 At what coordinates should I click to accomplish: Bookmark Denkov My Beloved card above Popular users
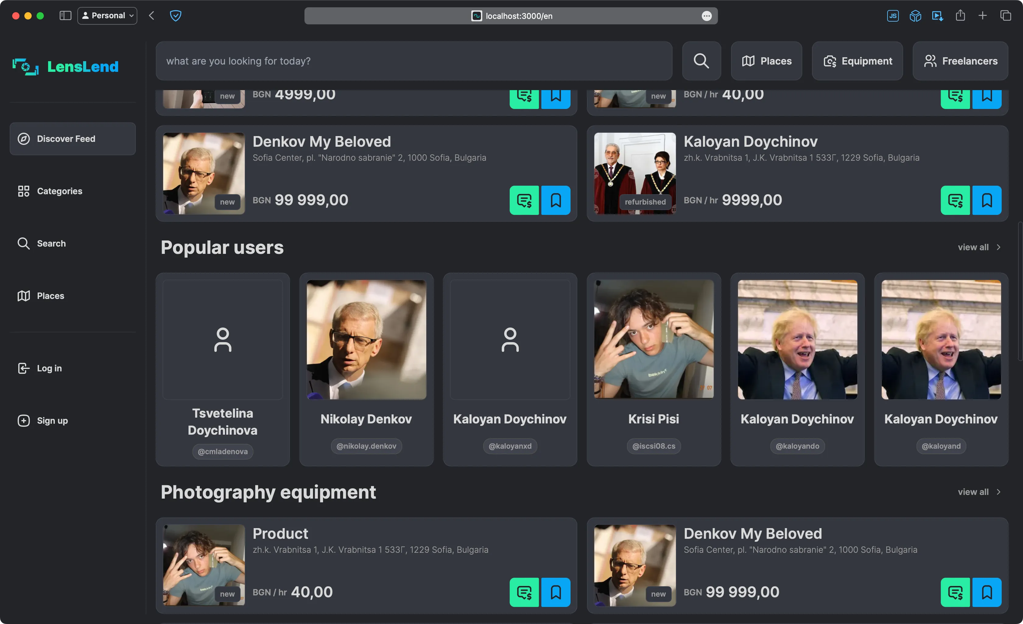click(556, 200)
